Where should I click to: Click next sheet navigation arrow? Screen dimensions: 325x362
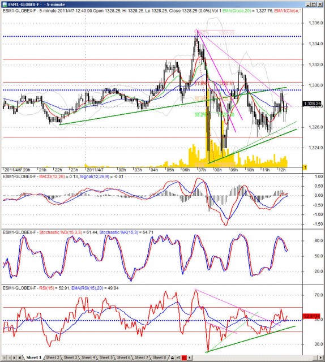[x=14, y=357]
